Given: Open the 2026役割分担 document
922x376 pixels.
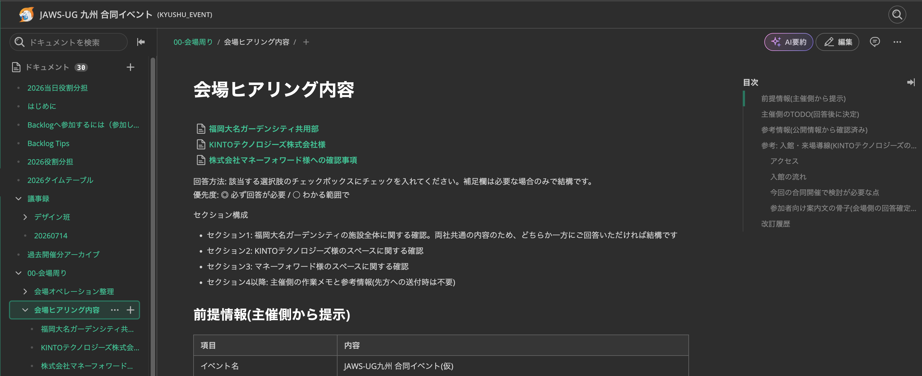Looking at the screenshot, I should click(50, 162).
